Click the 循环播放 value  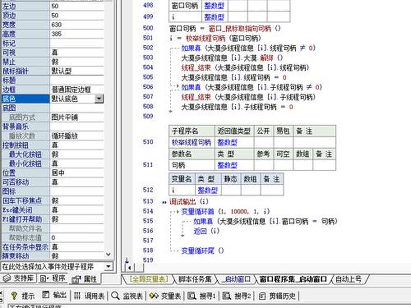click(65, 136)
